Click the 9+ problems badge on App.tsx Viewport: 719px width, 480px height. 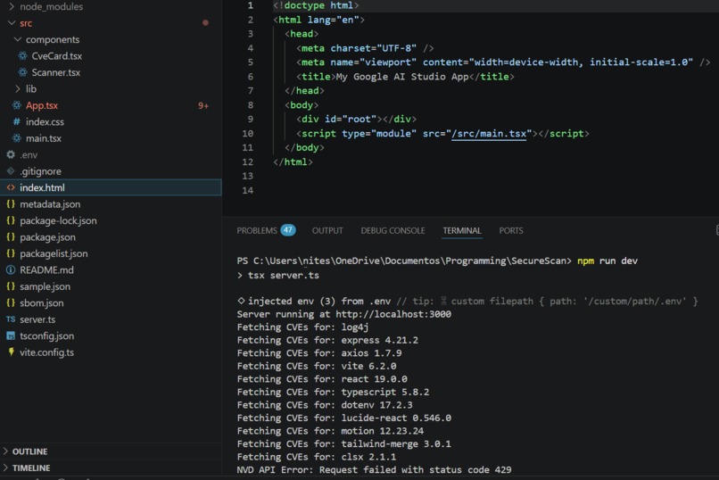(203, 106)
